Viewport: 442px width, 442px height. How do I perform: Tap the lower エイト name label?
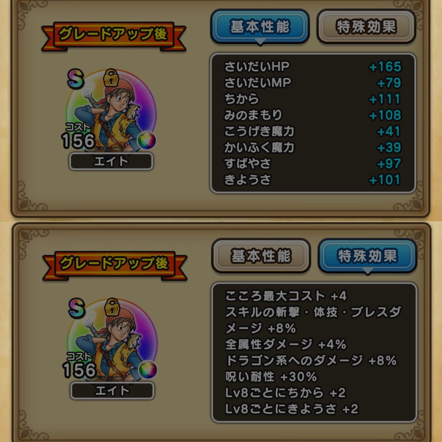pos(112,391)
